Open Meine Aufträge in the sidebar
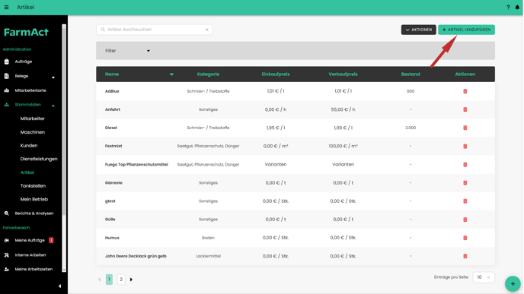524x294 pixels. (x=30, y=240)
